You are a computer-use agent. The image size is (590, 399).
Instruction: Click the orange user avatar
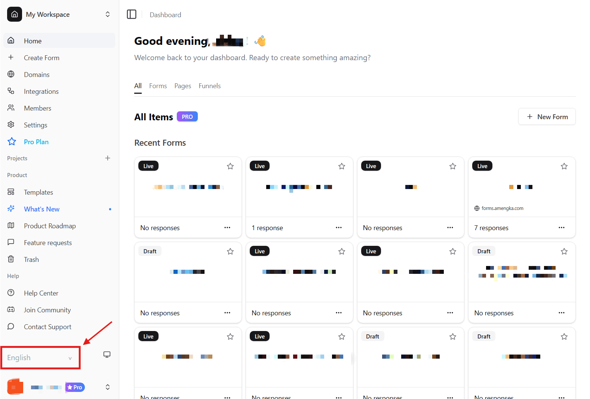pos(15,387)
